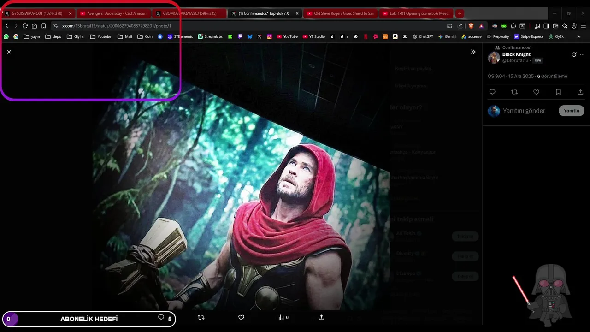
Task: Switch to Old Steve Rogers tab
Action: coord(340,13)
